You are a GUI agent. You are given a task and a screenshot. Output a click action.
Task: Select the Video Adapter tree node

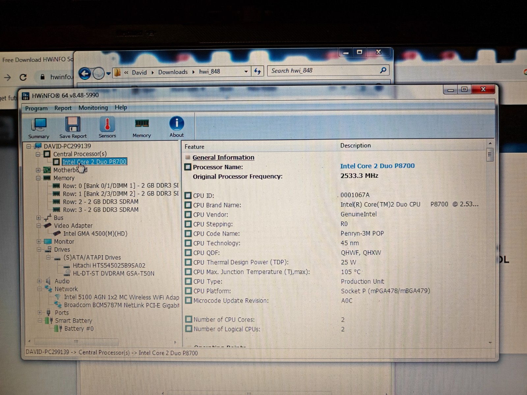click(73, 225)
